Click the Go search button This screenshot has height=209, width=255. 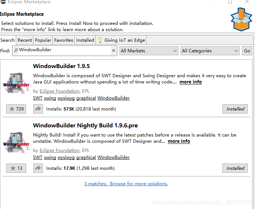(247, 51)
